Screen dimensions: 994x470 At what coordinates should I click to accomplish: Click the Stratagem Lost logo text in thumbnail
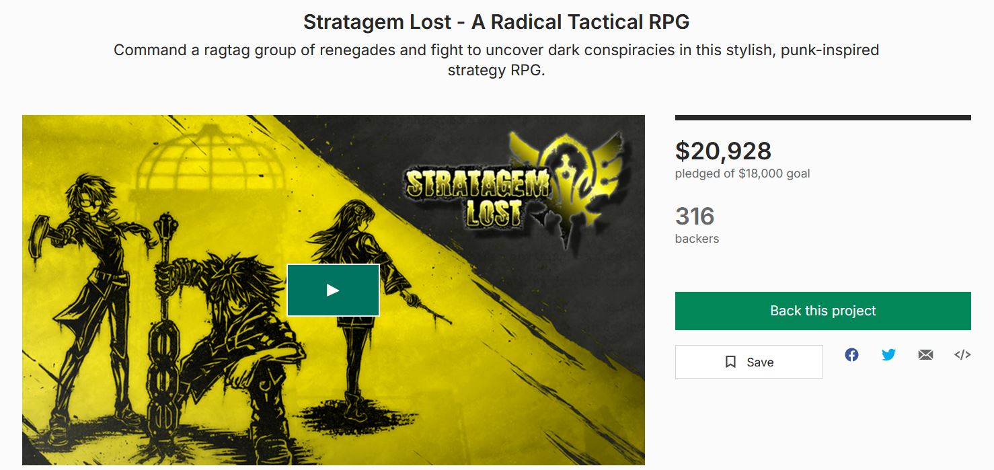tap(476, 196)
